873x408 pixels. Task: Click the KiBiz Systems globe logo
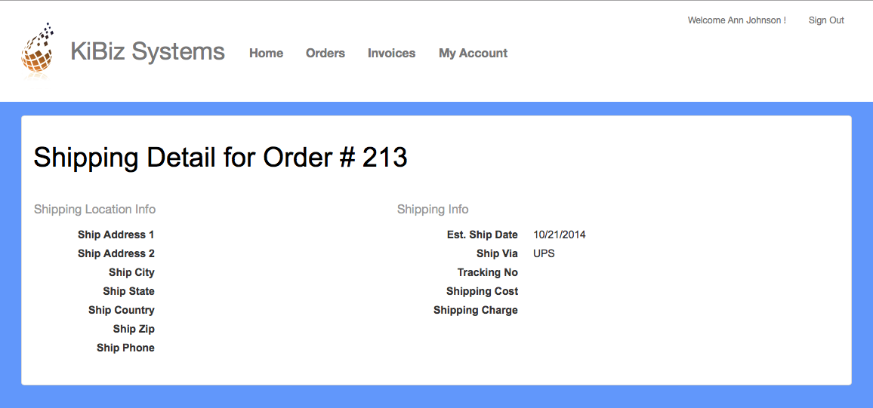(x=38, y=50)
